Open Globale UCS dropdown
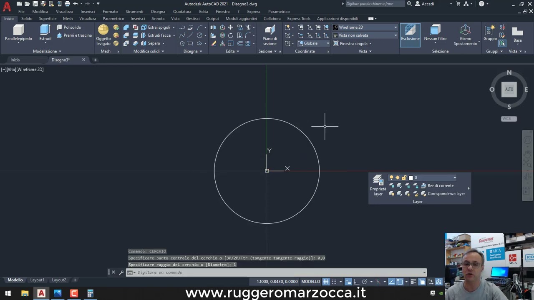This screenshot has width=534, height=300. tap(314, 43)
